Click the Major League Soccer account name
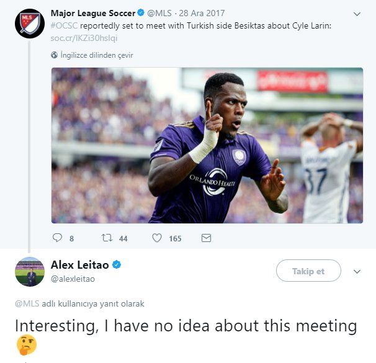Image resolution: width=376 pixels, height=363 pixels. [x=93, y=13]
